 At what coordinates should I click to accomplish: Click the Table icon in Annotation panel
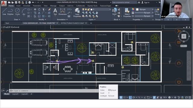(x=69, y=16)
